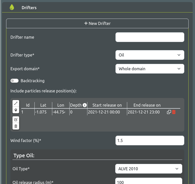Click the Start release on column header
The height and width of the screenshot is (184, 195).
tap(107, 105)
